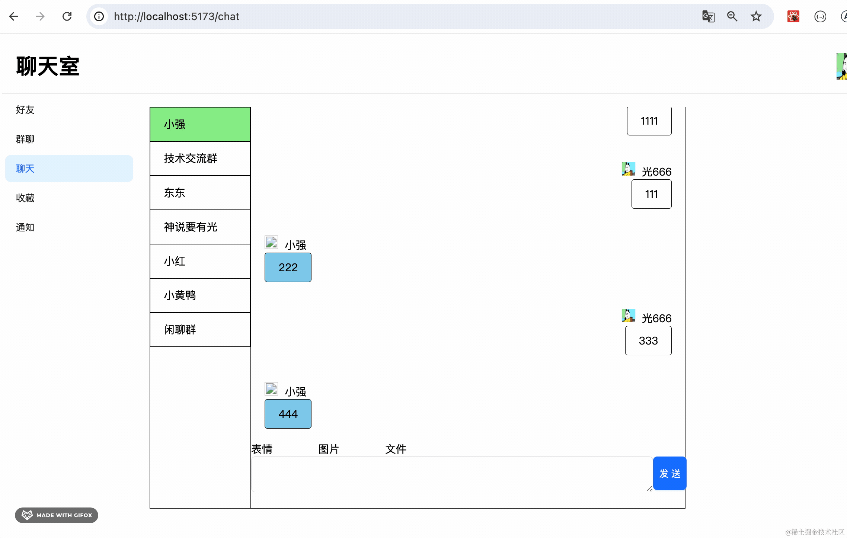Open the 技术交流群 chat room

tap(200, 158)
